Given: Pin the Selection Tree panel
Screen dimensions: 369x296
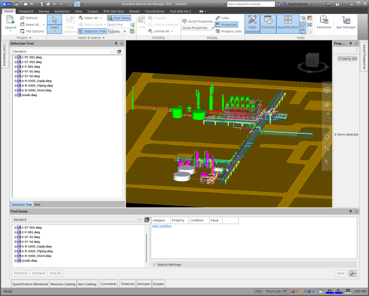Looking at the screenshot, I should (116, 44).
